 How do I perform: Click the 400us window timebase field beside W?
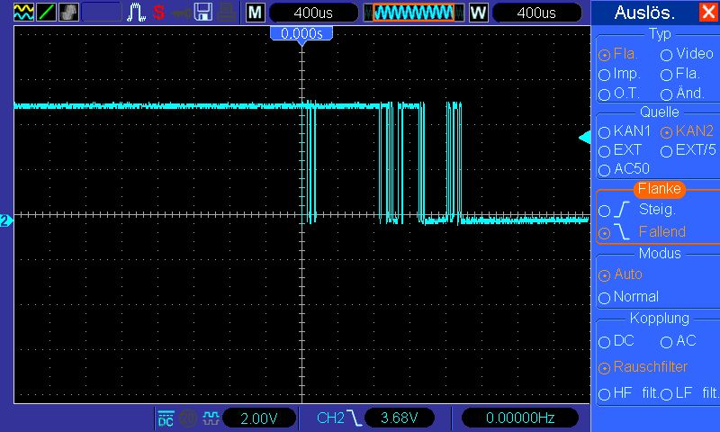click(536, 13)
